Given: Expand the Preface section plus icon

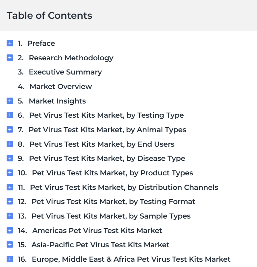Looking at the screenshot, I should click(10, 43).
